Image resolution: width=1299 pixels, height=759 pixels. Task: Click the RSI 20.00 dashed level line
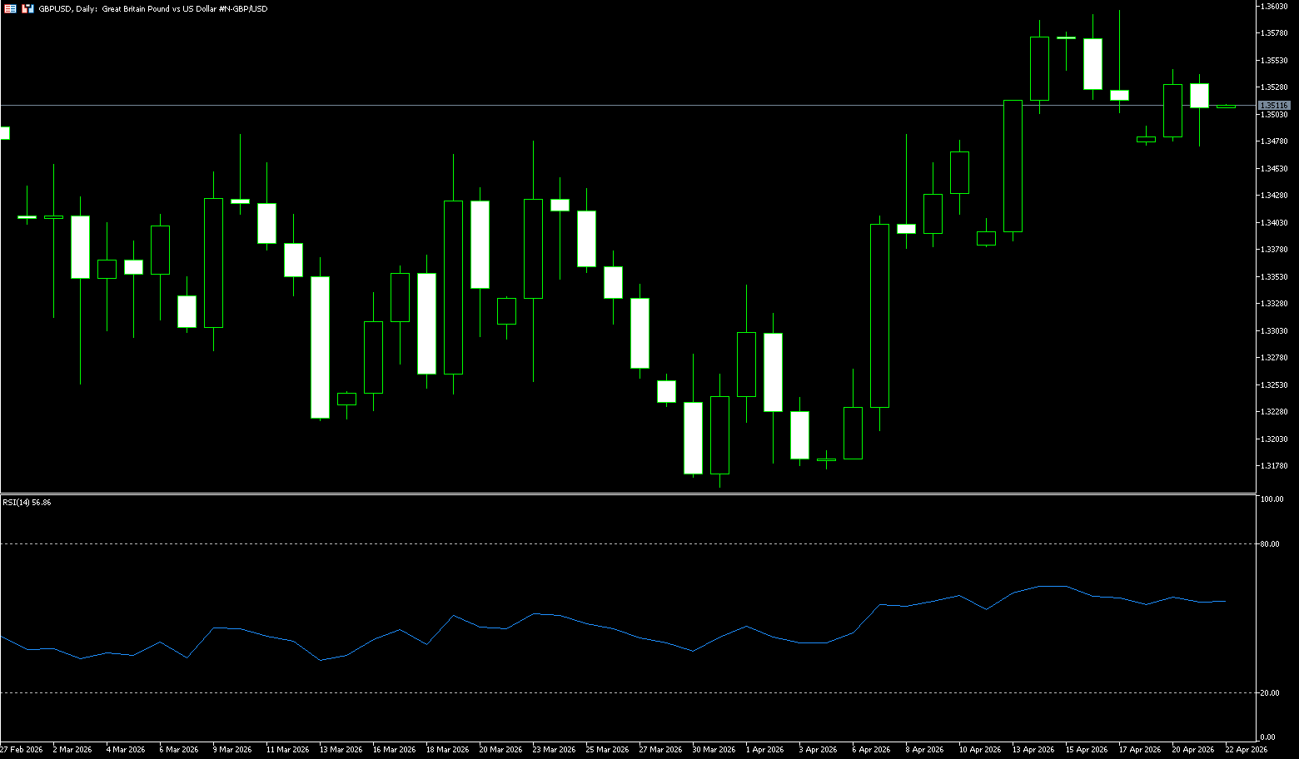coord(583,692)
